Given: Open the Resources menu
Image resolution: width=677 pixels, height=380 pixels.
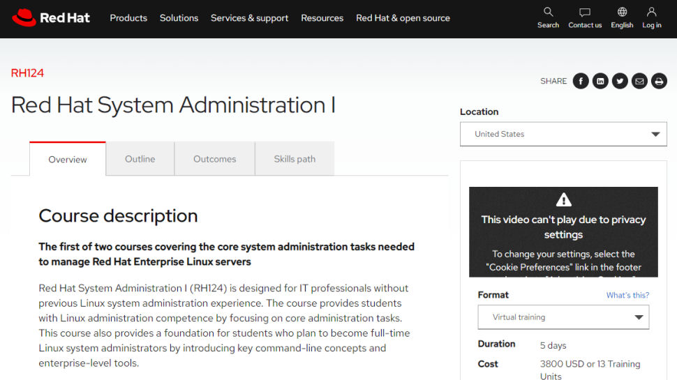Looking at the screenshot, I should tap(322, 18).
